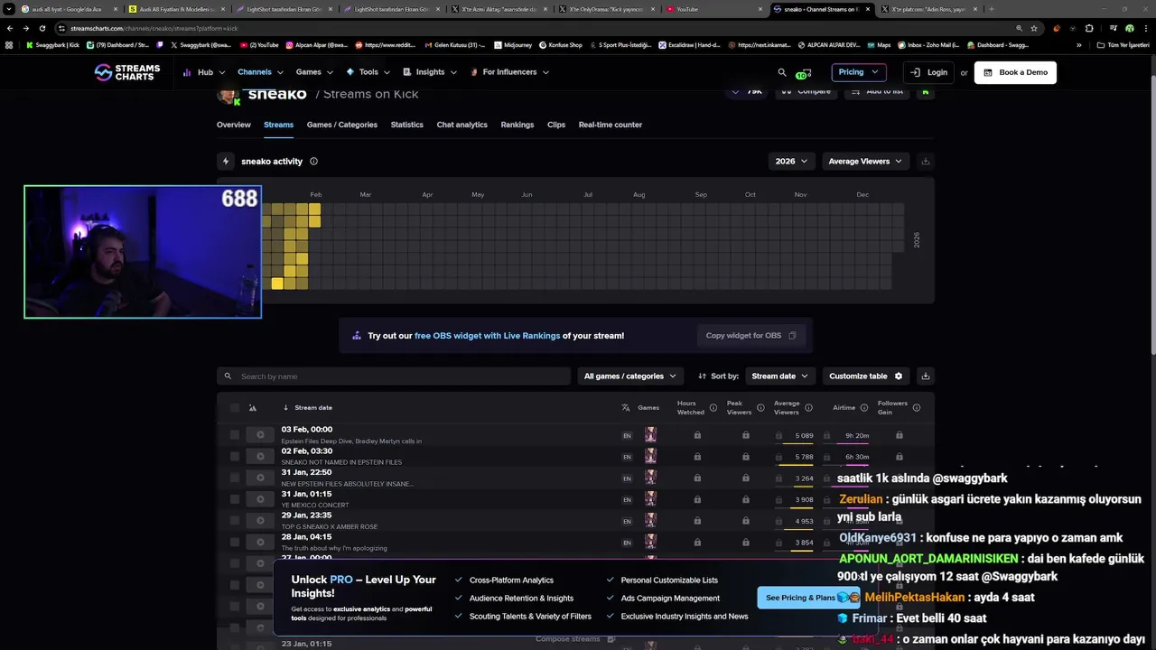Click the info icon next to sneako activity
This screenshot has height=650, width=1156.
tap(313, 162)
